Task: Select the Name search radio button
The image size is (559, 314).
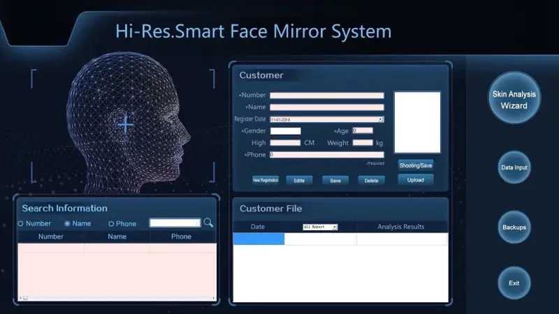Action: pyautogui.click(x=67, y=224)
